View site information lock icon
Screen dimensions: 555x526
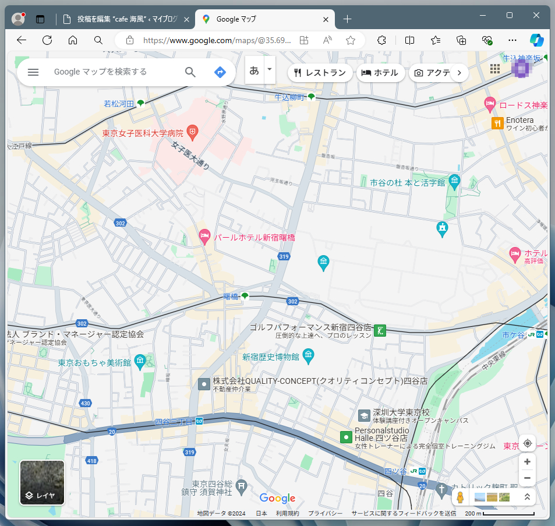point(130,40)
